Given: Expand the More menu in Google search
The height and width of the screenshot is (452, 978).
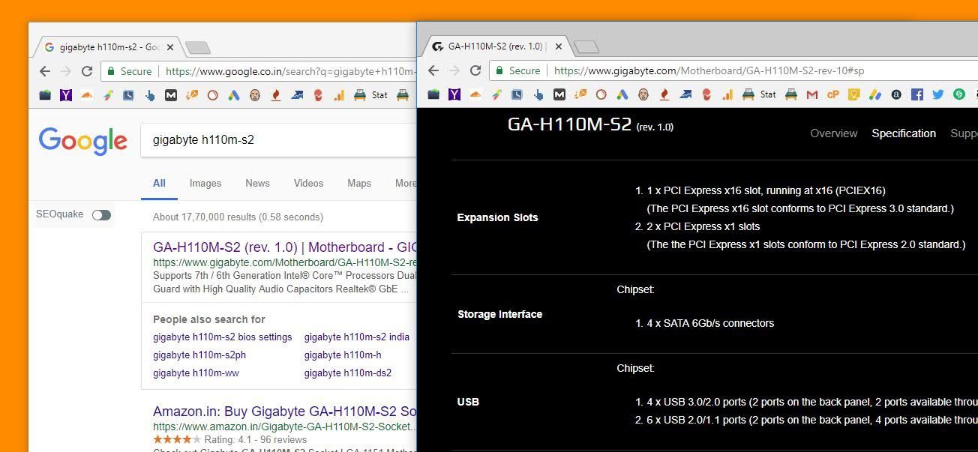Looking at the screenshot, I should 405,183.
